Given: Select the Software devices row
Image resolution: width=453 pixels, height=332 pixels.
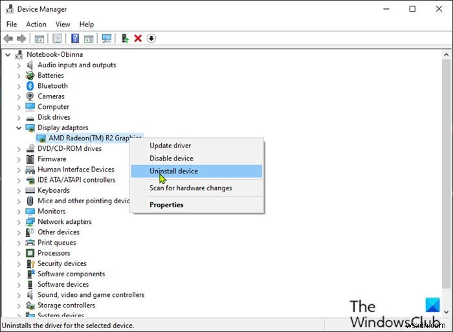Looking at the screenshot, I should tap(63, 284).
